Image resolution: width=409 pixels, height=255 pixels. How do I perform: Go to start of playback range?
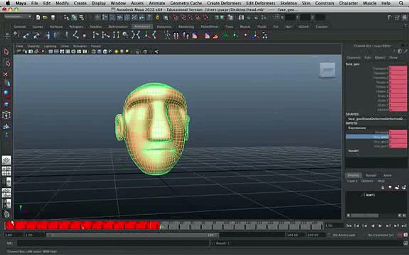pos(349,226)
